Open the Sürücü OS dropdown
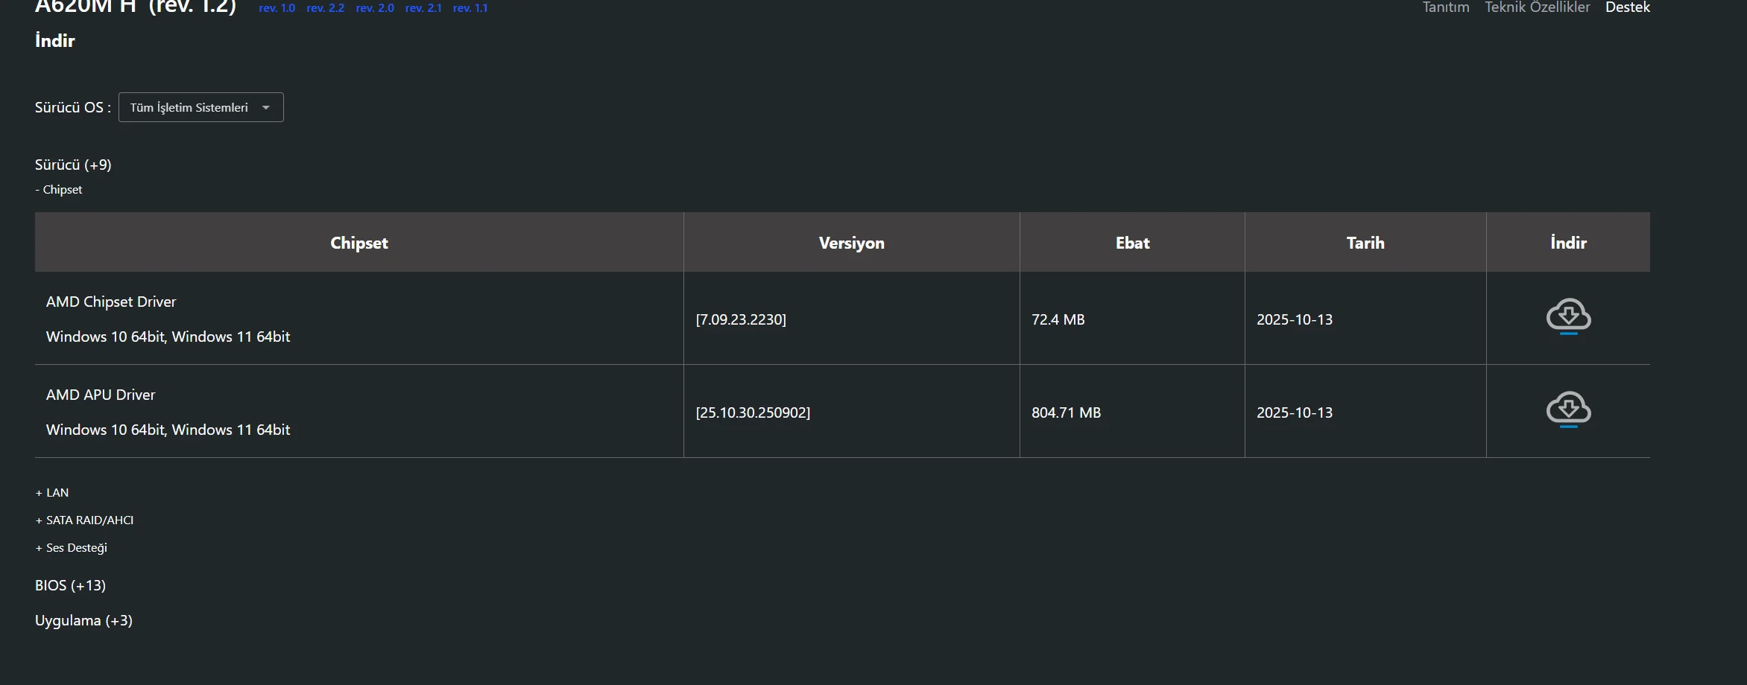 (200, 107)
